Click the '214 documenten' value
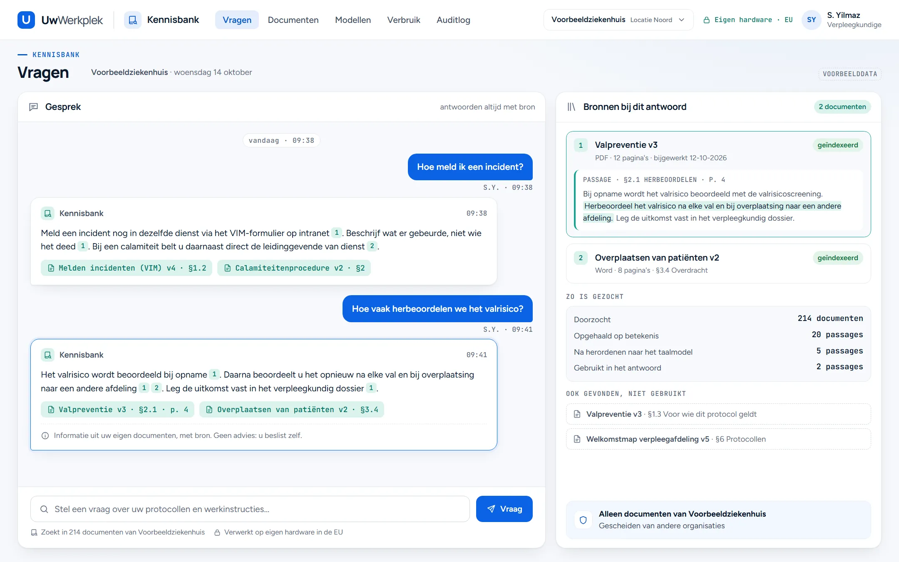 [x=830, y=318]
